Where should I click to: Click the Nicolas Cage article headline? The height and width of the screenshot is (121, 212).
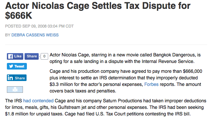click(98, 10)
